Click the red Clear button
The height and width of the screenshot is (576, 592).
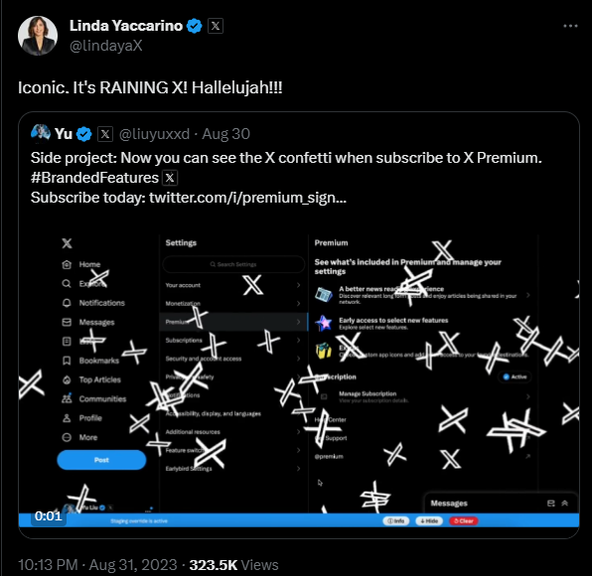coord(464,521)
